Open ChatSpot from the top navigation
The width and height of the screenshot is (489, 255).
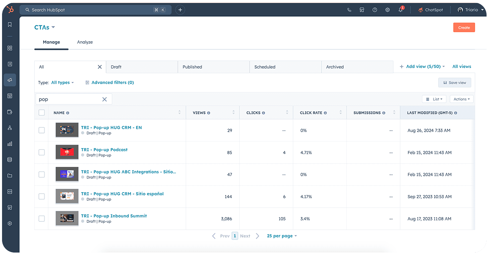(x=430, y=9)
